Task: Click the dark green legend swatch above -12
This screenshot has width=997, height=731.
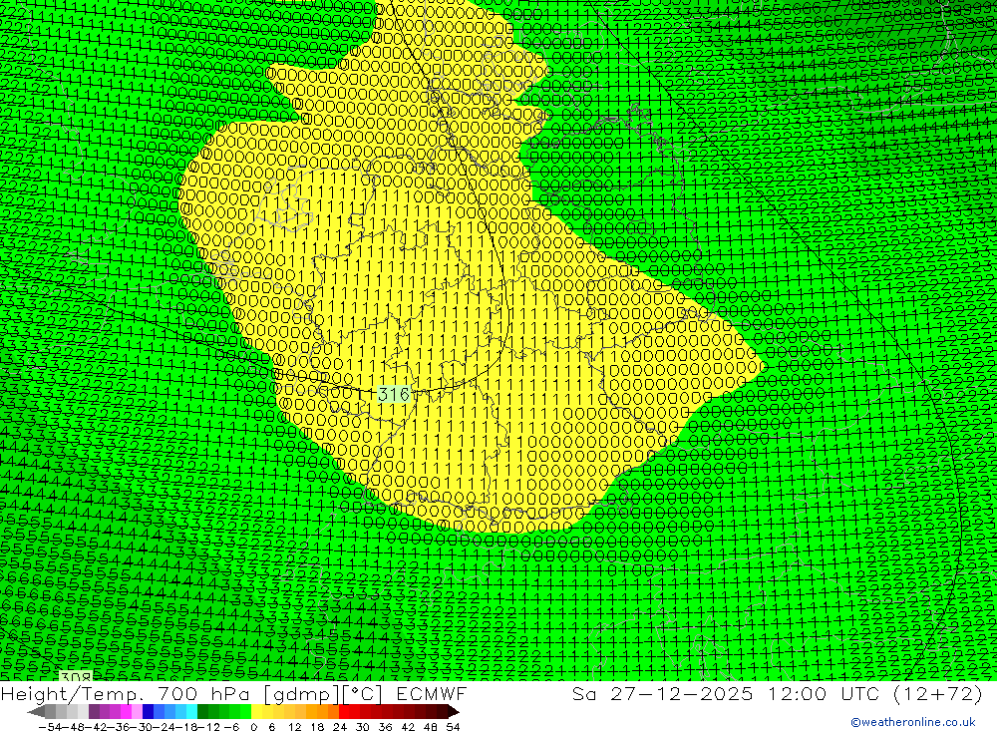Action: (x=202, y=711)
